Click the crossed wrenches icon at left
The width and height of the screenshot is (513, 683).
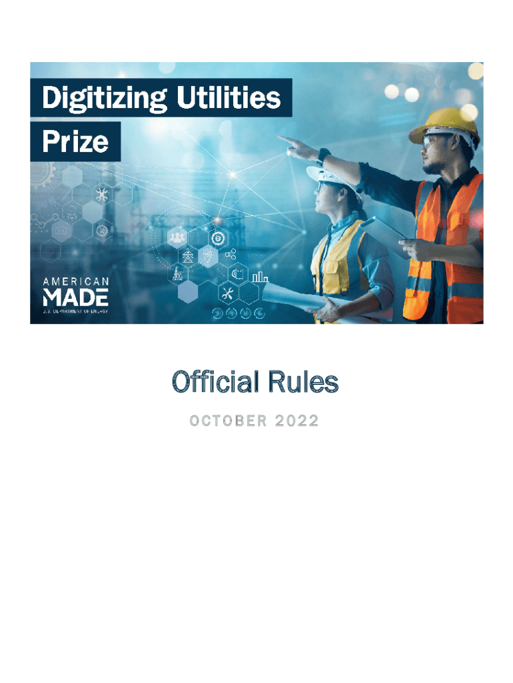click(x=102, y=194)
